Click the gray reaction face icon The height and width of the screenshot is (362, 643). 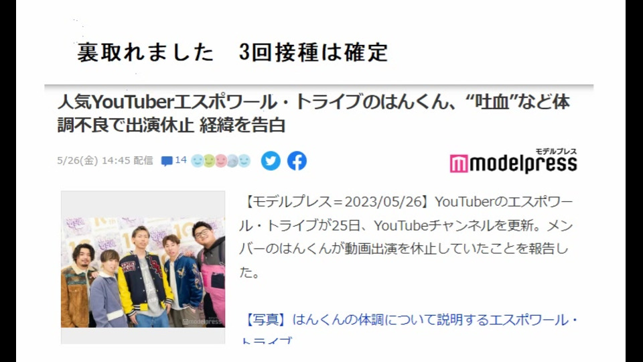[232, 161]
